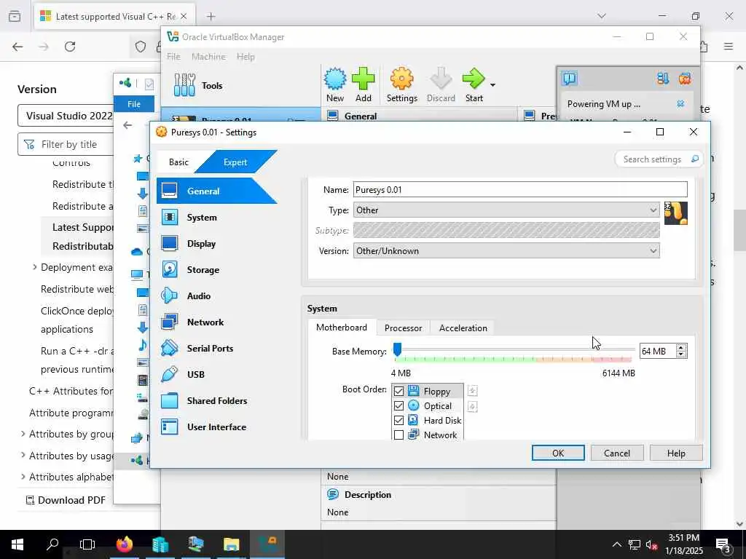
Task: Uncheck Floppy in Boot Order
Action: click(398, 391)
